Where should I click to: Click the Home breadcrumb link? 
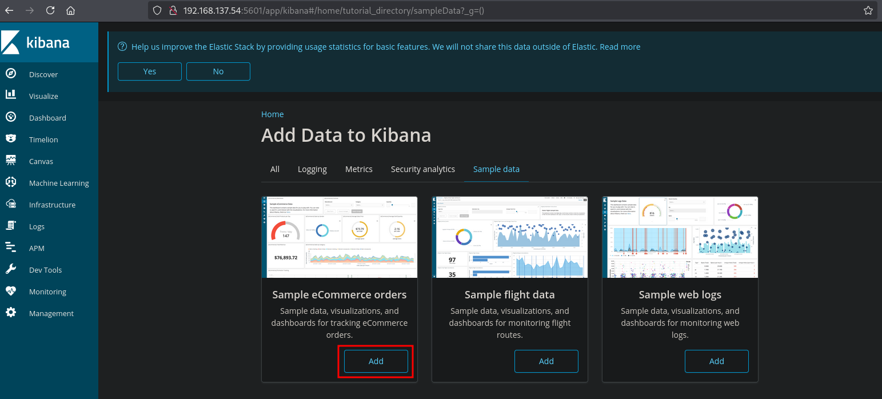click(272, 114)
